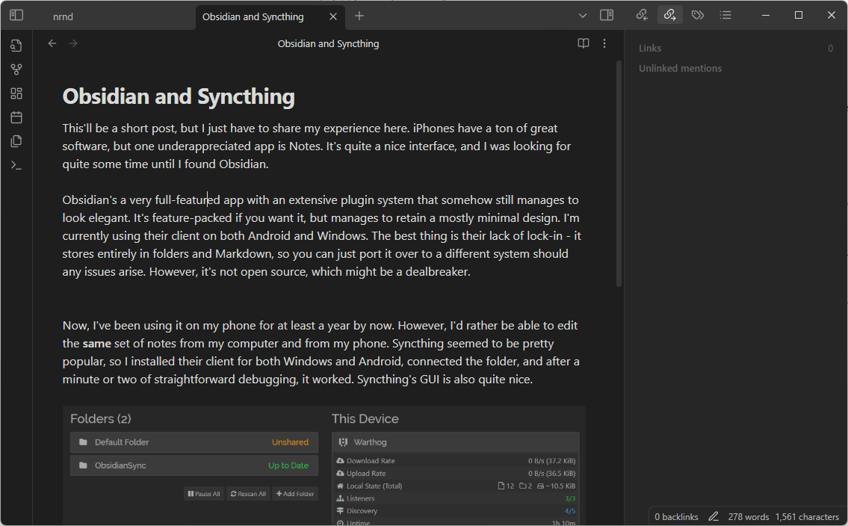Toggle the left sidebar panel
Viewport: 848px width, 526px height.
tap(16, 15)
